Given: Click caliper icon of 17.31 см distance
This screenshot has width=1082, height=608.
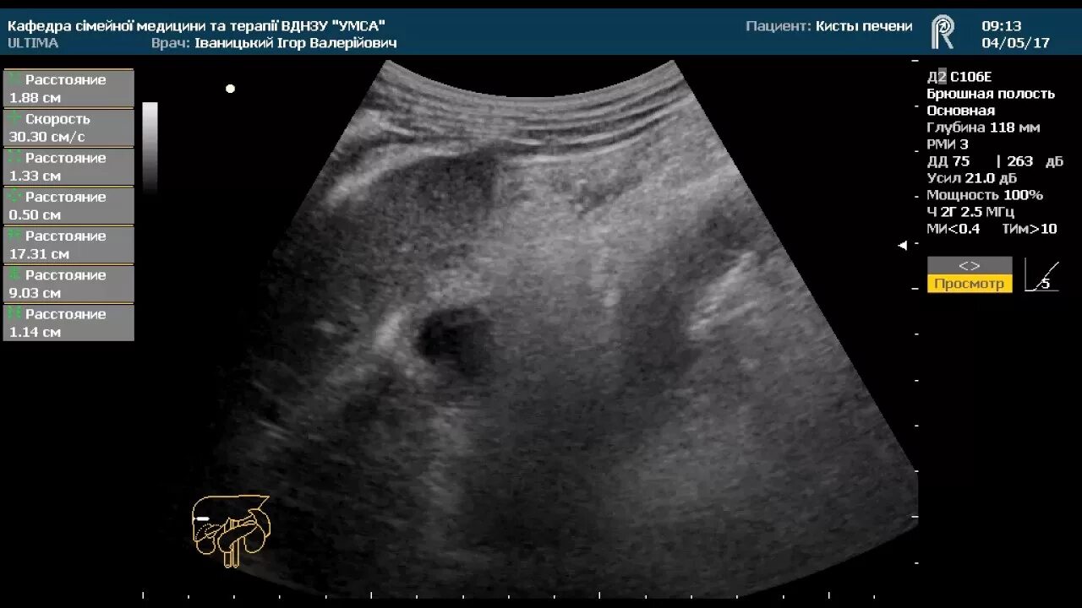Looking at the screenshot, I should click(14, 235).
